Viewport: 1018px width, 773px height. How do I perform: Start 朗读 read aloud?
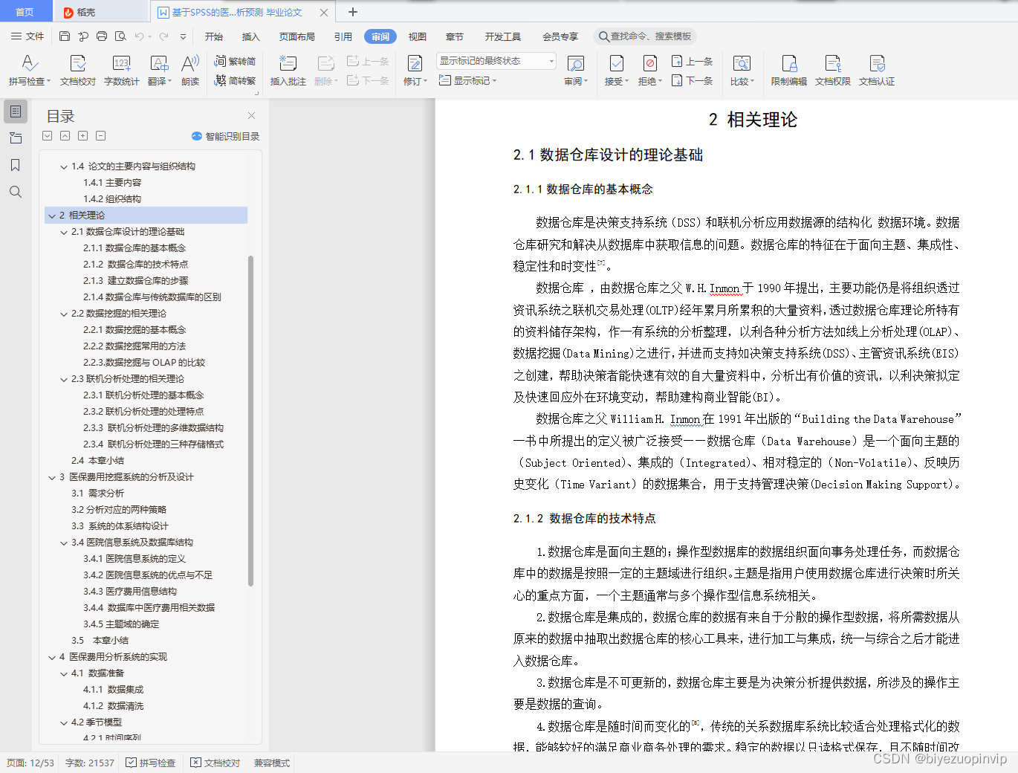click(190, 71)
